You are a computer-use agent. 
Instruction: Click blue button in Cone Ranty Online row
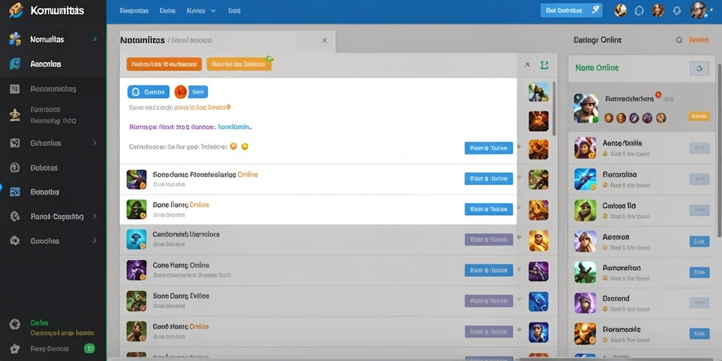[489, 270]
